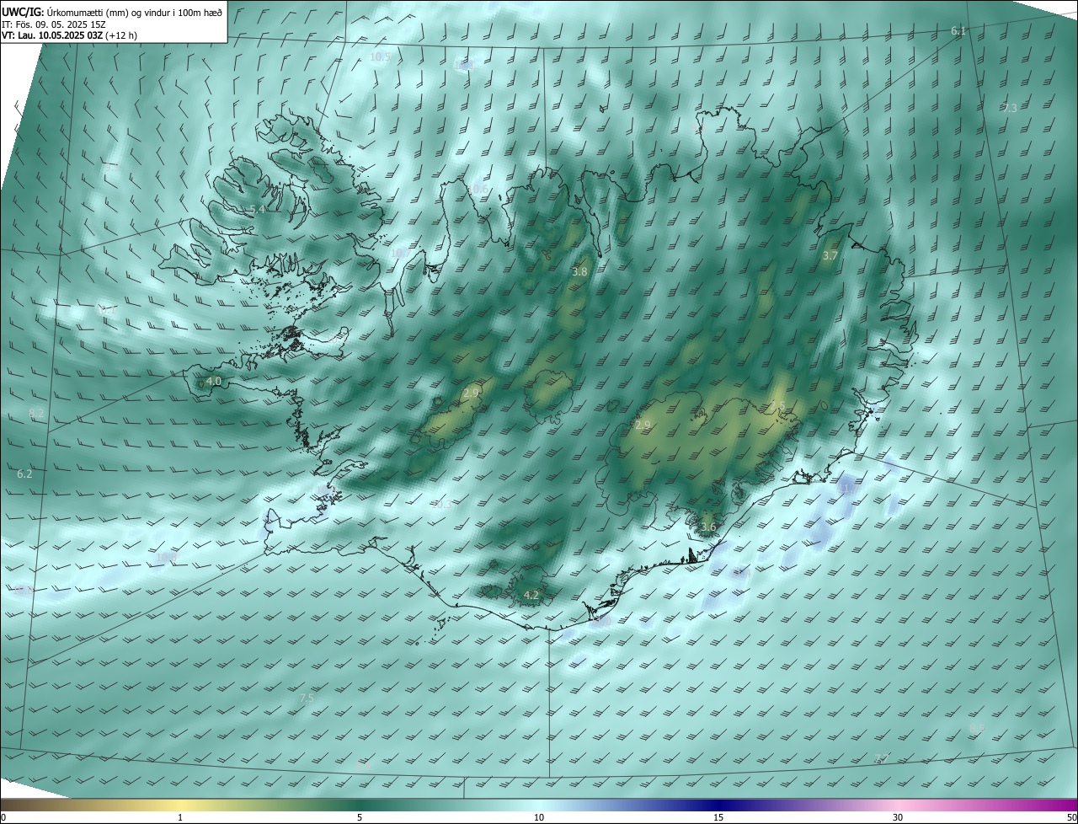Click the map title 'Úrkomumætti (mm) og vindur í 100m hæð'
This screenshot has height=824, width=1078.
click(x=136, y=11)
